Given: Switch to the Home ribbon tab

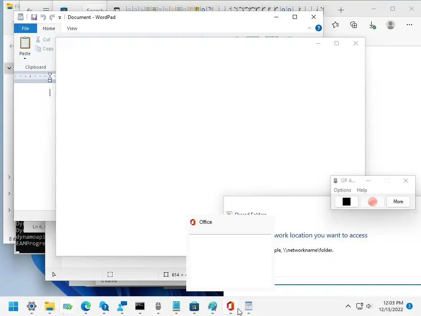Looking at the screenshot, I should (49, 28).
